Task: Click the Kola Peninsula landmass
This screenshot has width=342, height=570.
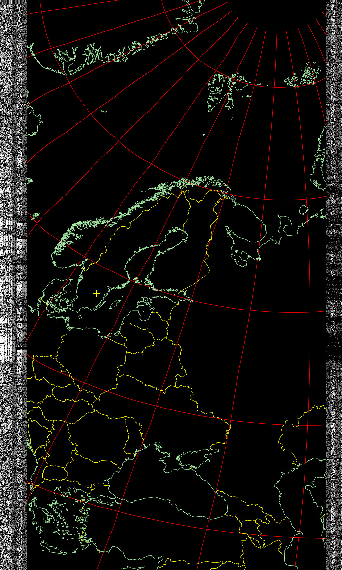Action: pos(245,220)
